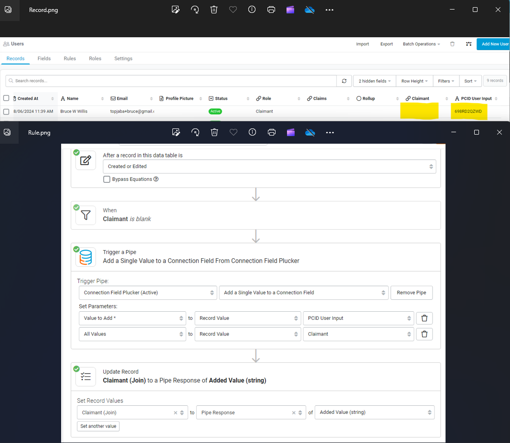The image size is (510, 443).
Task: Open the Sort dropdown
Action: (x=470, y=81)
